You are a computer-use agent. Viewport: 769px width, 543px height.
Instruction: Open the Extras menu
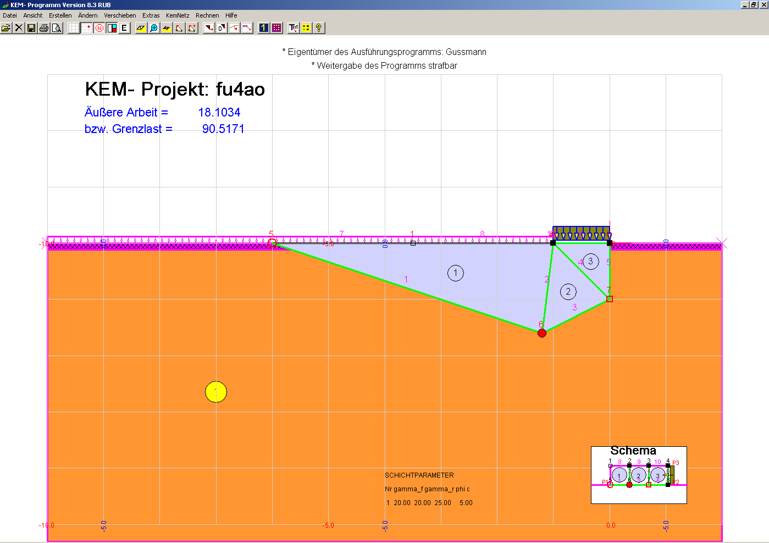(x=151, y=15)
